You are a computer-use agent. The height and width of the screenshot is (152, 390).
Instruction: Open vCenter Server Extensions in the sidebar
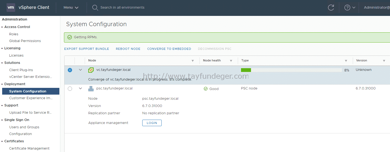click(31, 77)
